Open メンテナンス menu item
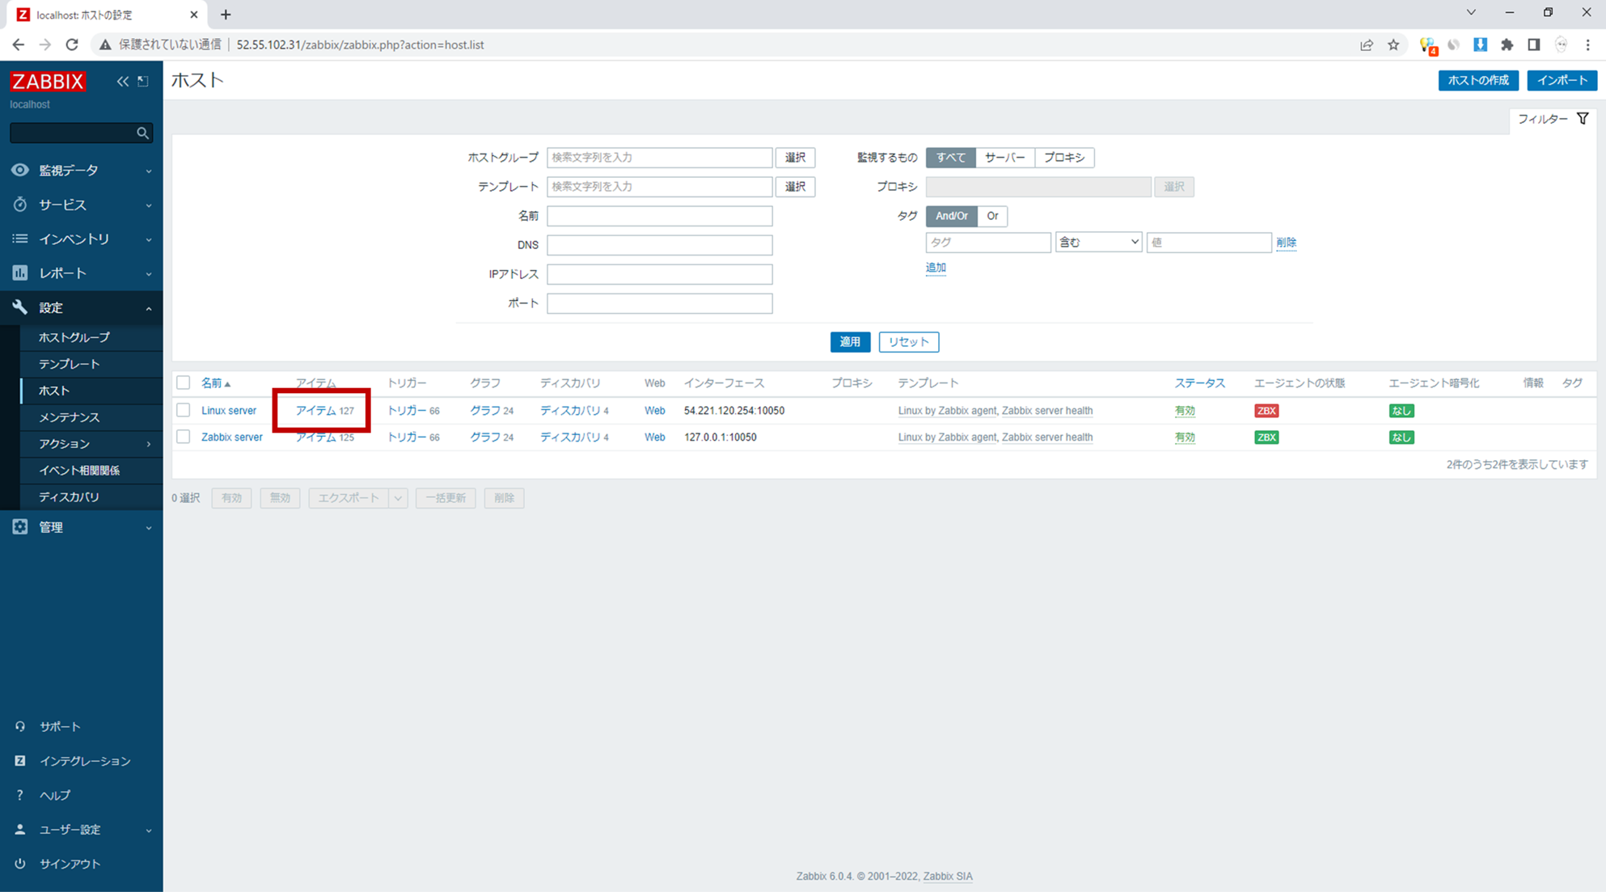Viewport: 1606px width, 892px height. [91, 417]
